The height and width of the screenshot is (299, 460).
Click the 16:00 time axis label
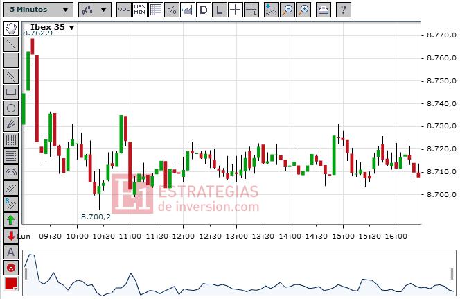coord(396,237)
